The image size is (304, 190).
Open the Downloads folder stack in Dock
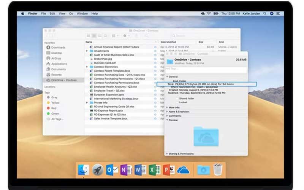point(203,170)
